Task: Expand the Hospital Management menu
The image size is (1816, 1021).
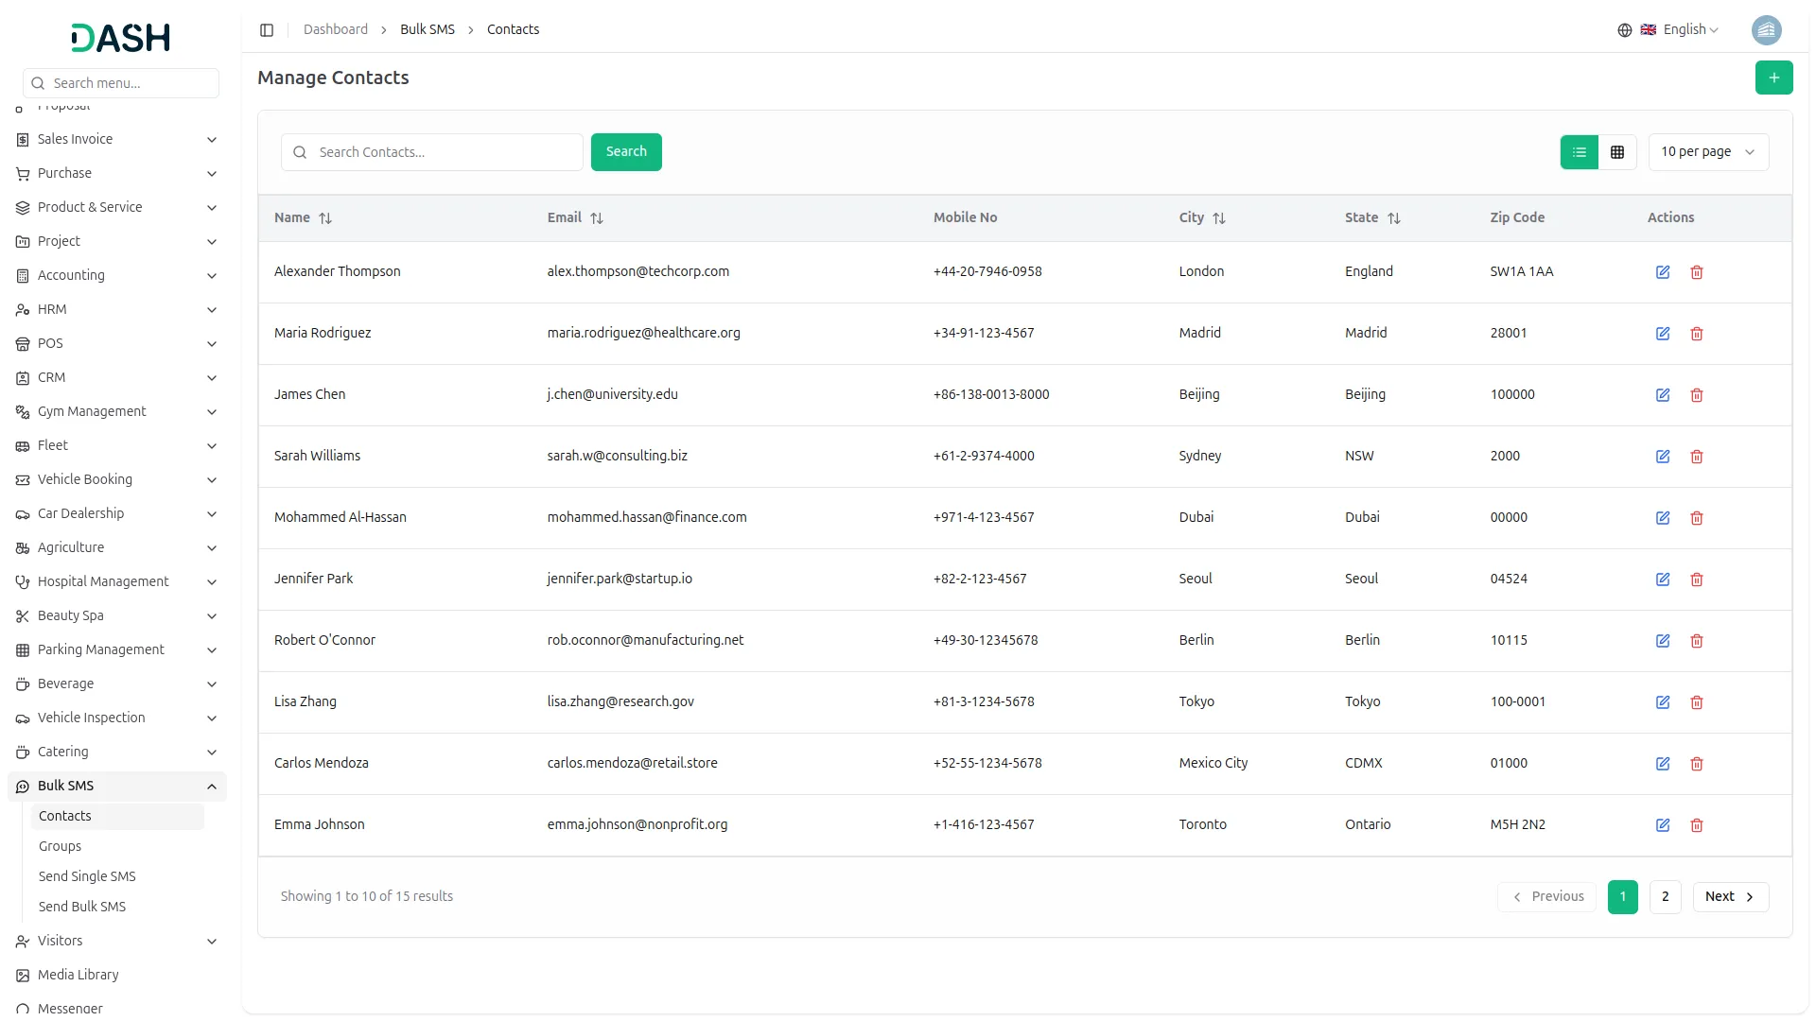Action: (x=117, y=582)
